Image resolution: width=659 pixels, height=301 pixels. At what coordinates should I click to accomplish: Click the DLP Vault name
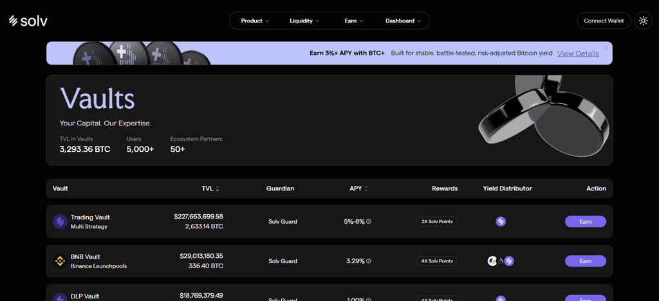[84, 296]
